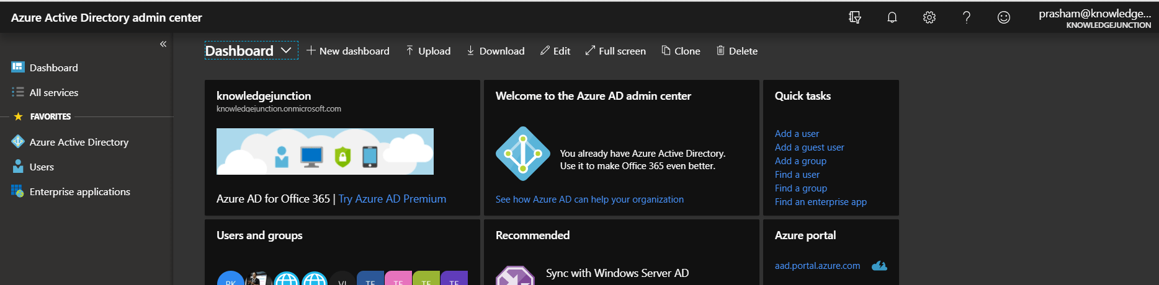Click the Users and groups tile heading
Screen dimensions: 1159x285
tap(259, 235)
